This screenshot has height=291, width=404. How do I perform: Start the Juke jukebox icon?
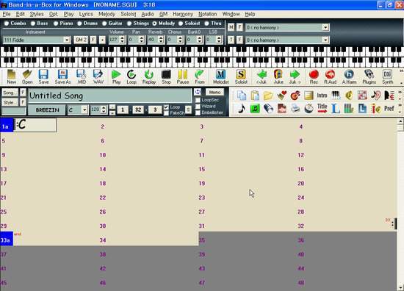[x=278, y=76]
